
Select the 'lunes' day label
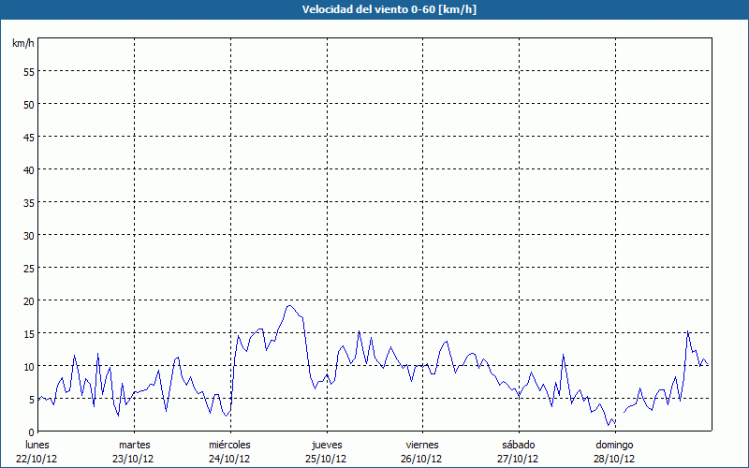coord(37,445)
